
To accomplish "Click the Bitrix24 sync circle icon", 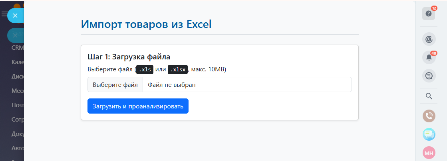I will (x=429, y=39).
